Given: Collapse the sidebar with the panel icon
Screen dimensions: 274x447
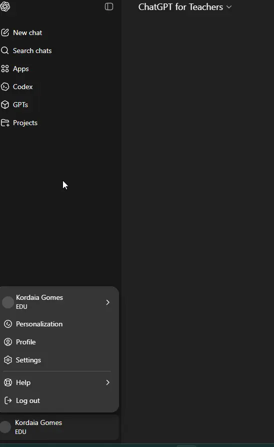Looking at the screenshot, I should 109,7.
